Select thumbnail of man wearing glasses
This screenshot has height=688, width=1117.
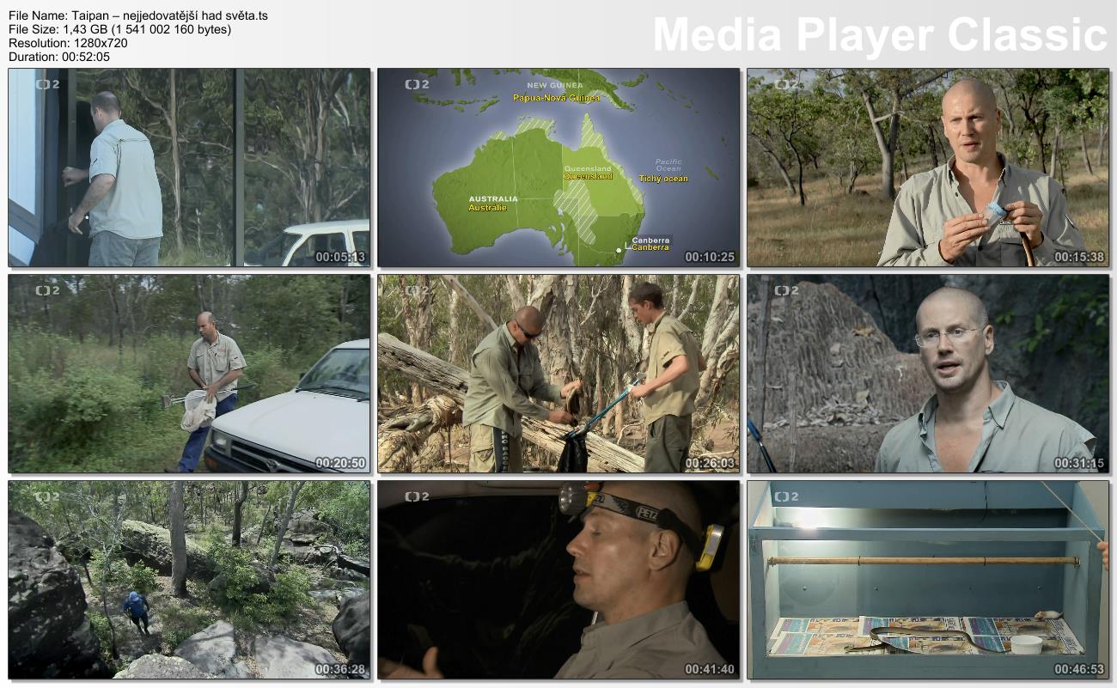[x=928, y=374]
